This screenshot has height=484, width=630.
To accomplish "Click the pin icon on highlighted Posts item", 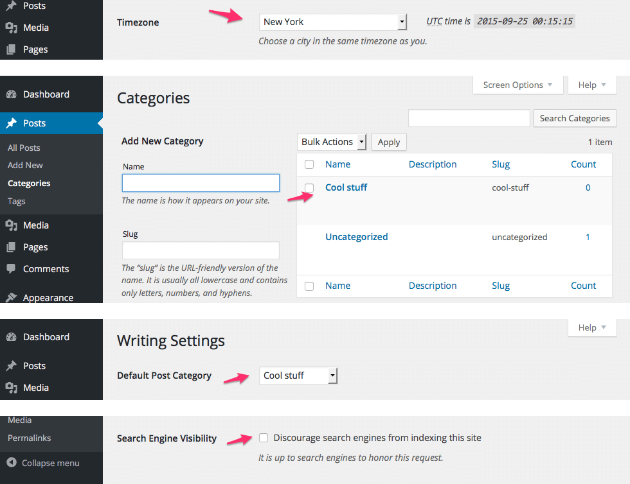I will [x=11, y=123].
